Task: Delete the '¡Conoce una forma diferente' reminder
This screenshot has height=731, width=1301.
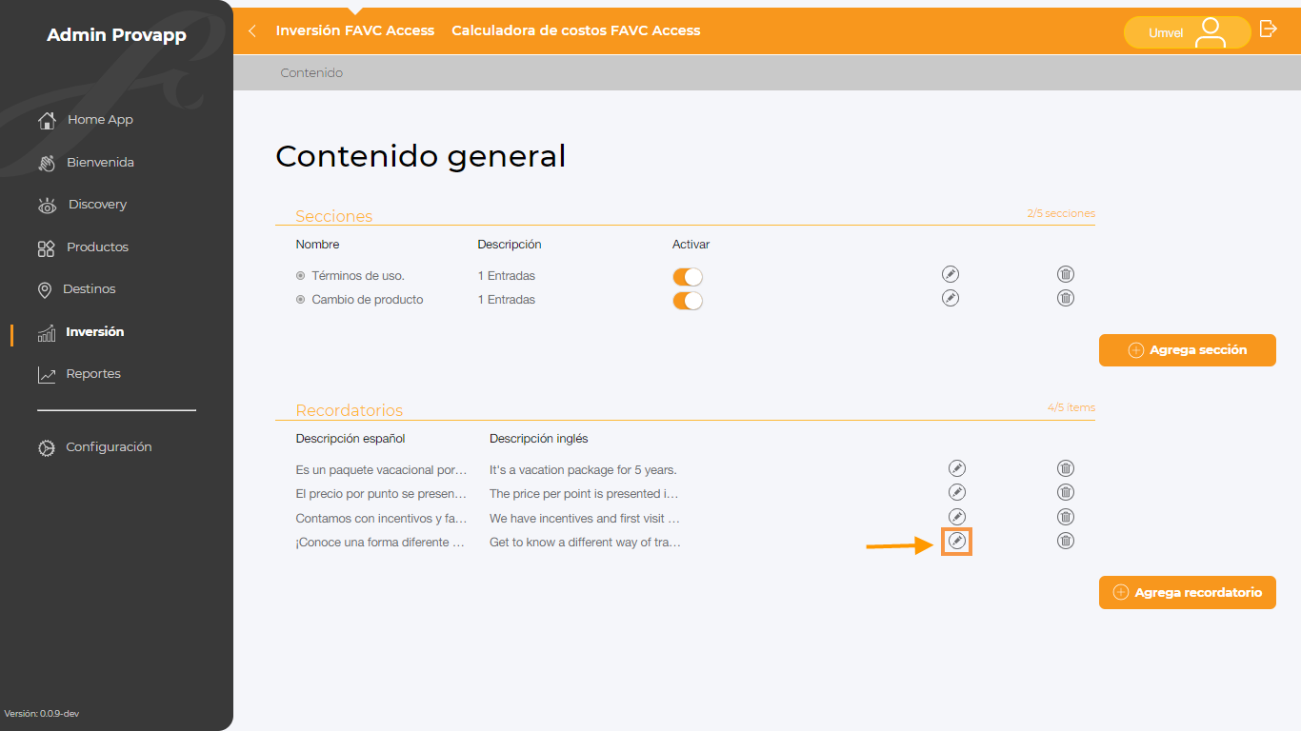Action: tap(1066, 541)
